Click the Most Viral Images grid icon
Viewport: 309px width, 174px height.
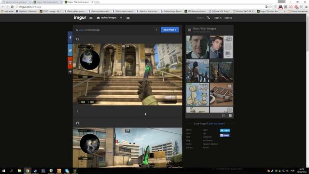tap(189, 30)
